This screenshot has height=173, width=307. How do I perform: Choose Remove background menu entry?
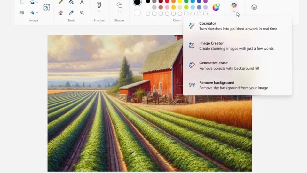click(x=237, y=85)
